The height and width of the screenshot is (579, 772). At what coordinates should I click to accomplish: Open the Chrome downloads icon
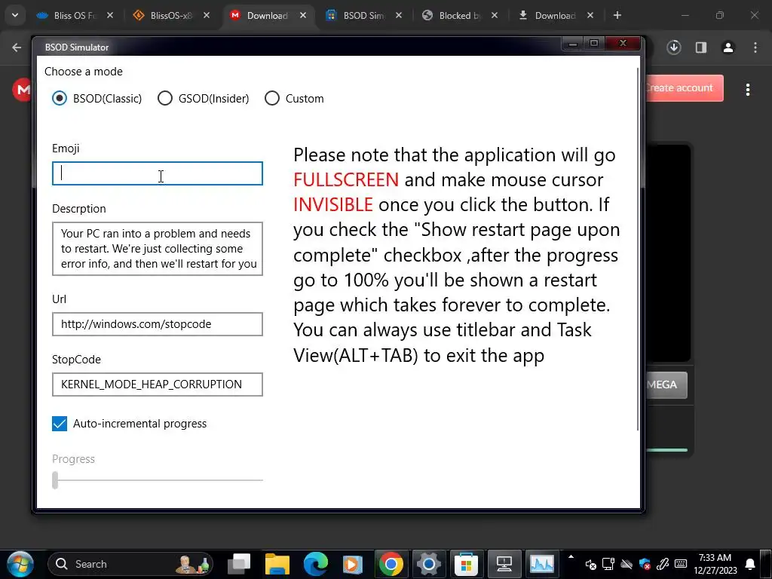(x=674, y=47)
